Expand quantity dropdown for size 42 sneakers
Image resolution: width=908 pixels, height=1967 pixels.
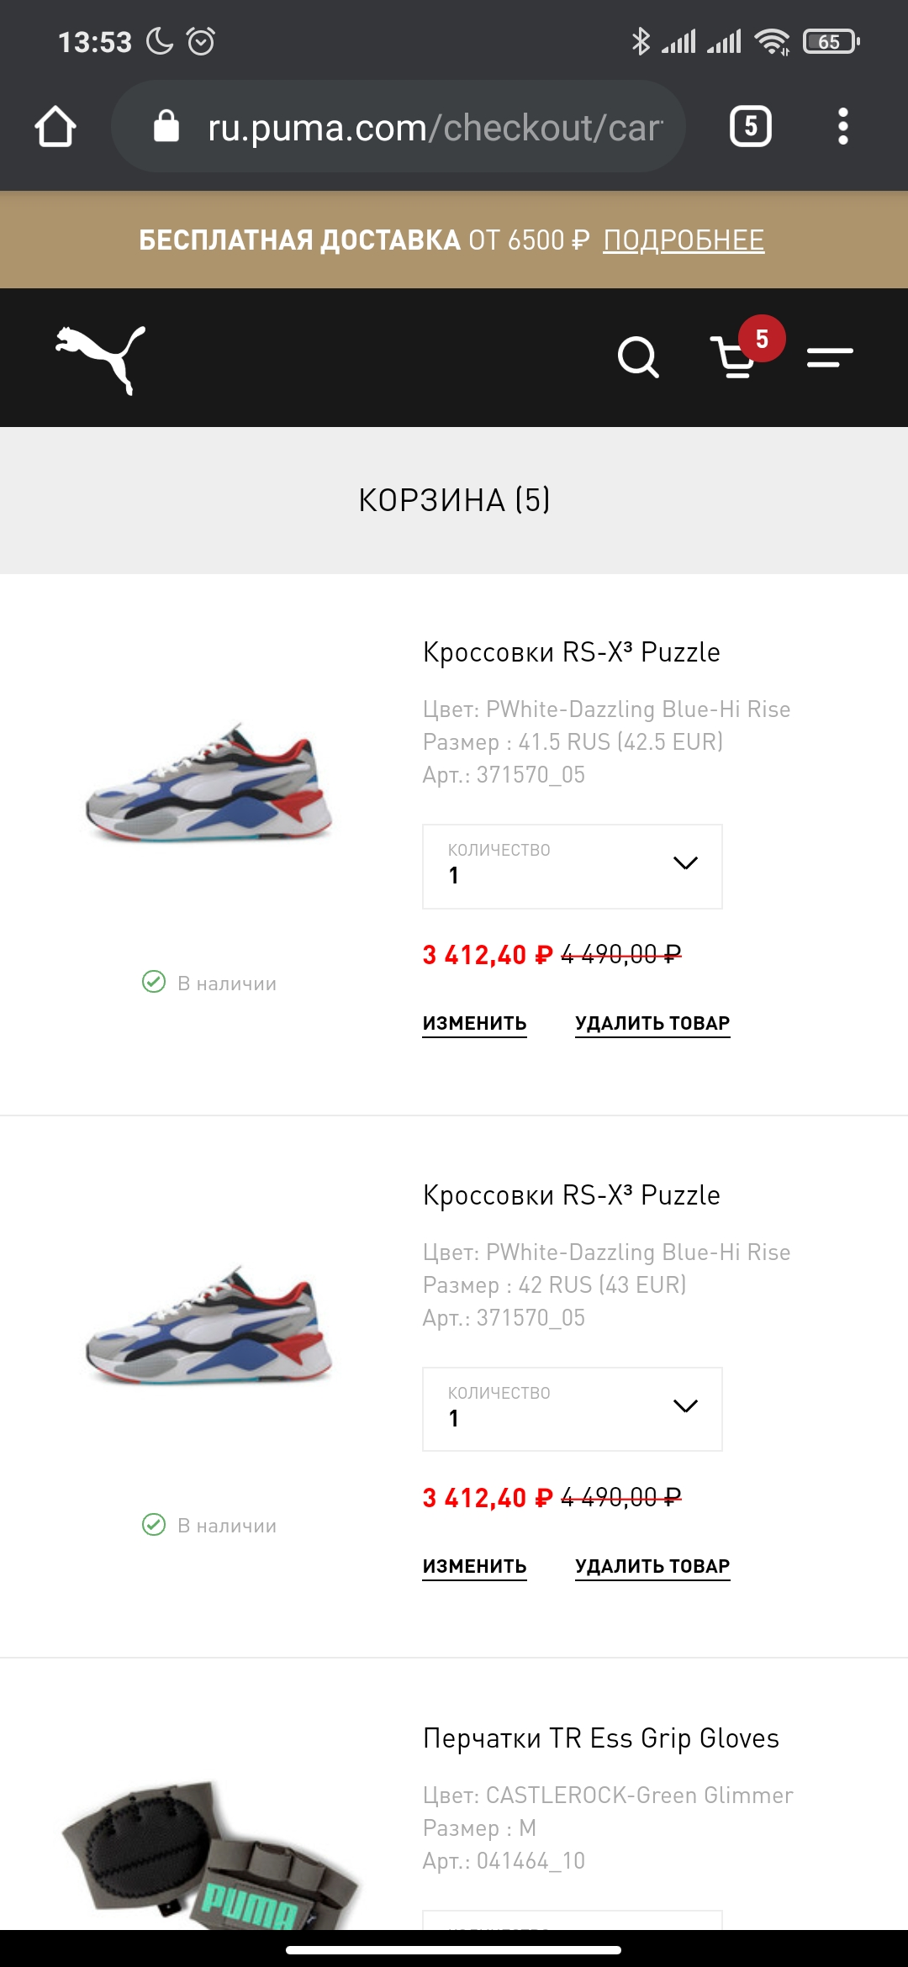[x=573, y=1410]
